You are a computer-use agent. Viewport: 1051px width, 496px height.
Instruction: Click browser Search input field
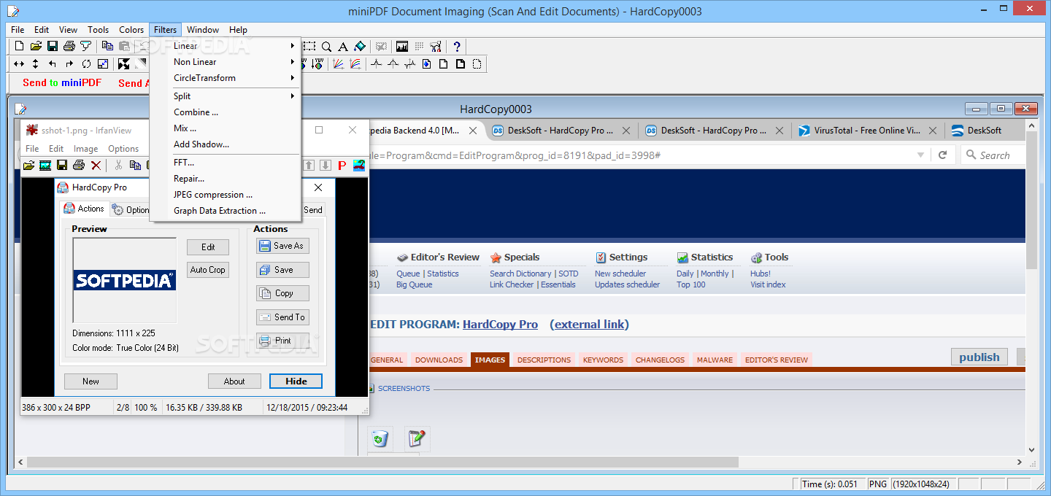tap(993, 155)
